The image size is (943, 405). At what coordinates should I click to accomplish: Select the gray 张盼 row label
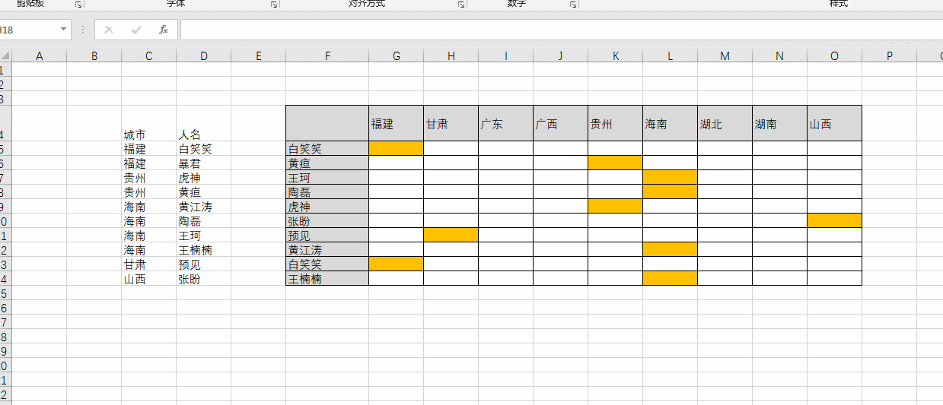327,221
